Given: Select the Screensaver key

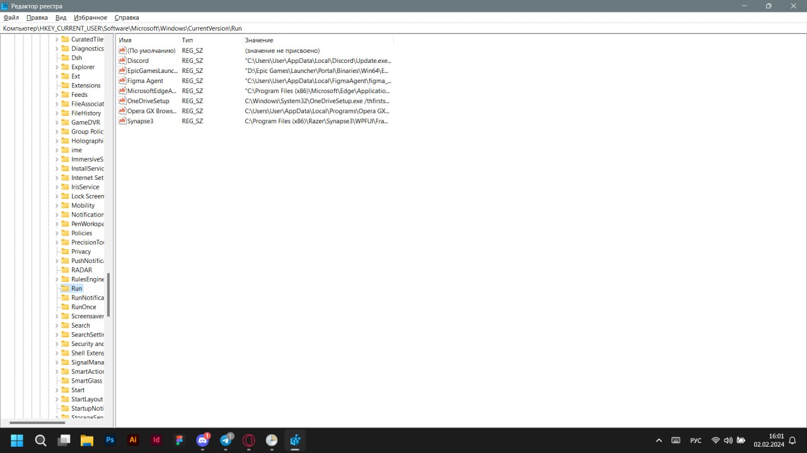Looking at the screenshot, I should point(87,316).
